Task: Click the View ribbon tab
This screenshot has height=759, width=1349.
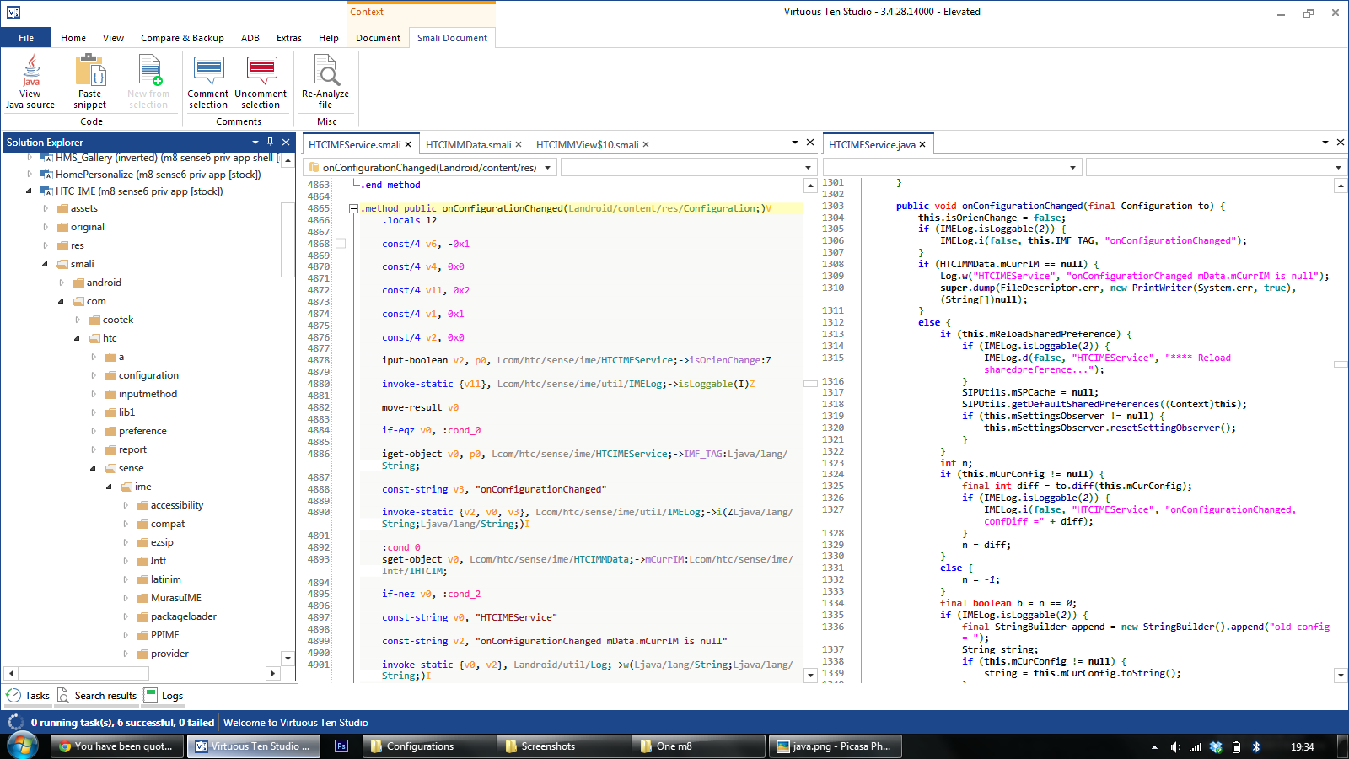Action: click(113, 38)
